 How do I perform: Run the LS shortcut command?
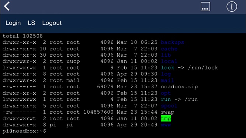tap(31, 23)
